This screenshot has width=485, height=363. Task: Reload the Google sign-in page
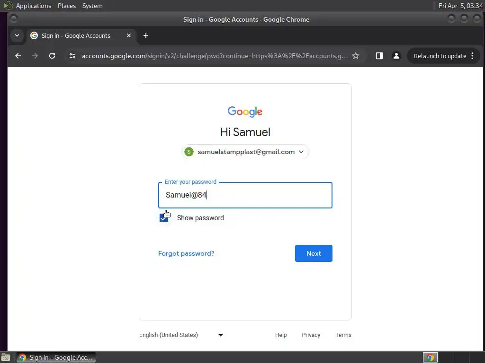pos(52,56)
